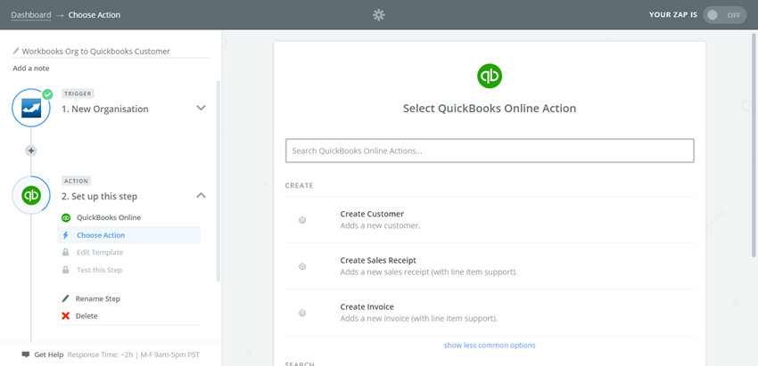Open the QuickBooks Online step item

pos(109,218)
